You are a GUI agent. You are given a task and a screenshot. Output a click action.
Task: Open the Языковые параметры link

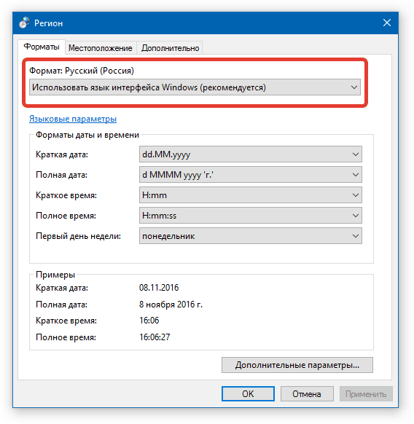73,119
